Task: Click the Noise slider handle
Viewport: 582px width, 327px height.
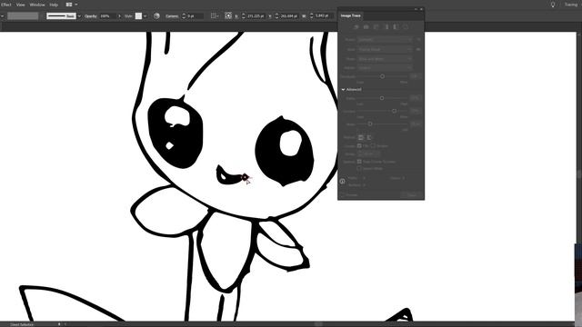Action: point(370,124)
